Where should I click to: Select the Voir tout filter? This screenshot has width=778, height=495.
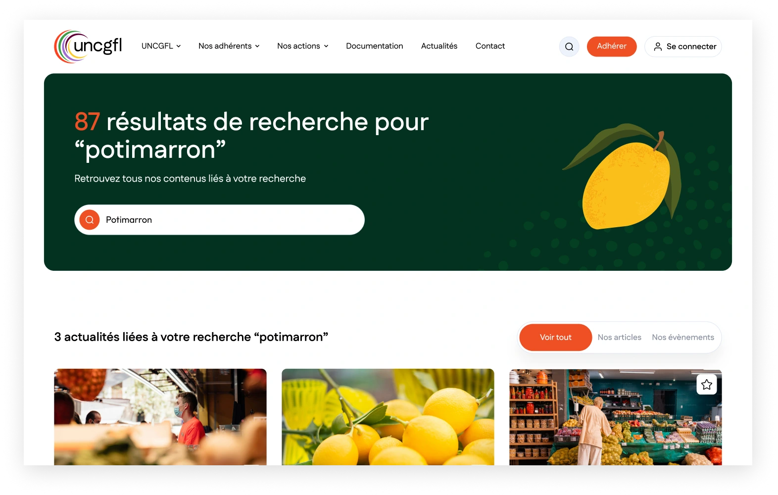[x=556, y=338]
